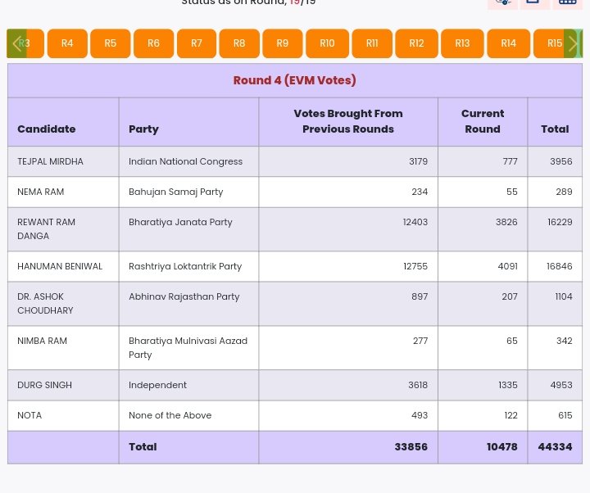This screenshot has height=493, width=590.
Task: Click NOTA total value 615
Action: point(565,415)
